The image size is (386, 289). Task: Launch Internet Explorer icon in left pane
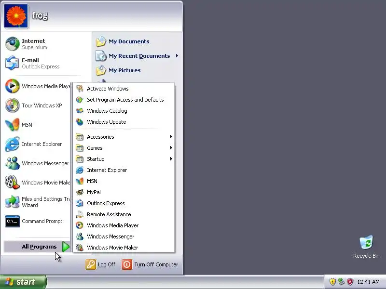(13, 144)
